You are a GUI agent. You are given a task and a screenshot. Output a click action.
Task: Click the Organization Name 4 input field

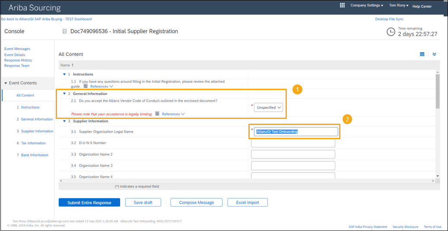point(293,175)
